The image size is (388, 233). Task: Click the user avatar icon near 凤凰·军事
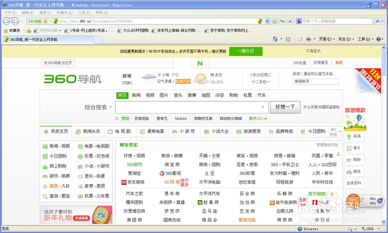point(338,154)
